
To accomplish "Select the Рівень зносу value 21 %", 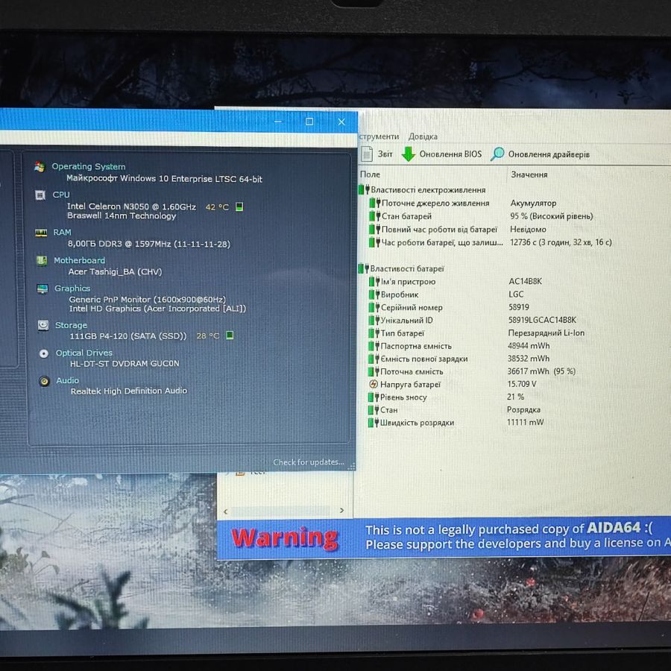I will [x=516, y=397].
